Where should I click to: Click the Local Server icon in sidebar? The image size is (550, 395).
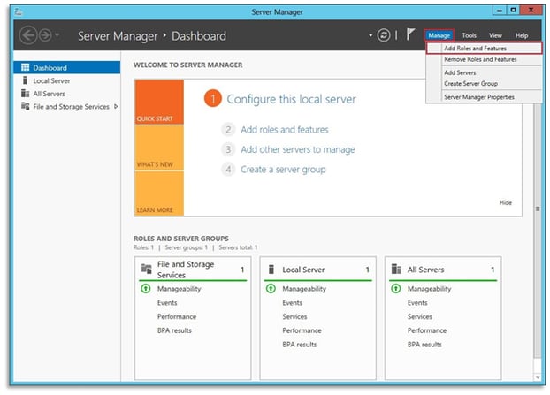[x=25, y=80]
